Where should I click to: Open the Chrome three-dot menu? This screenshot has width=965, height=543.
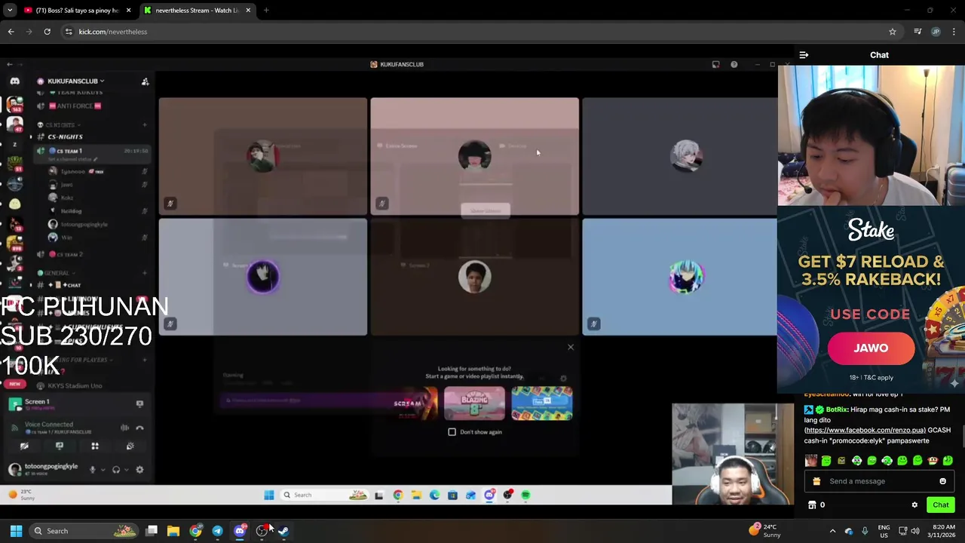coord(954,32)
